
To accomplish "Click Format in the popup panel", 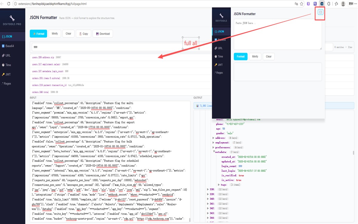I will click(x=240, y=56).
